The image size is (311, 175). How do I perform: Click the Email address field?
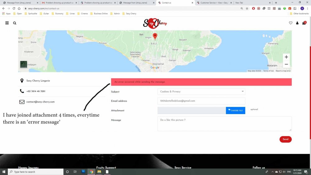(x=201, y=101)
